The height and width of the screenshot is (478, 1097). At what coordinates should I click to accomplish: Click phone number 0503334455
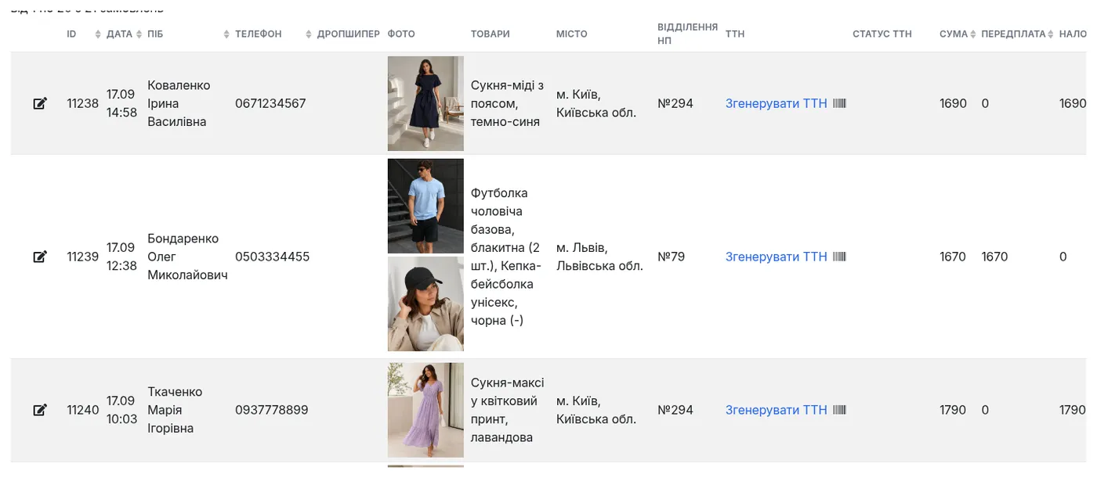272,257
